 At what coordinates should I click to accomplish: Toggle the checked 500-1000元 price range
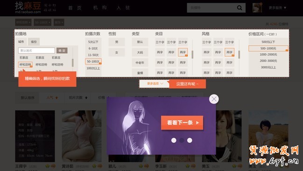[268, 48]
